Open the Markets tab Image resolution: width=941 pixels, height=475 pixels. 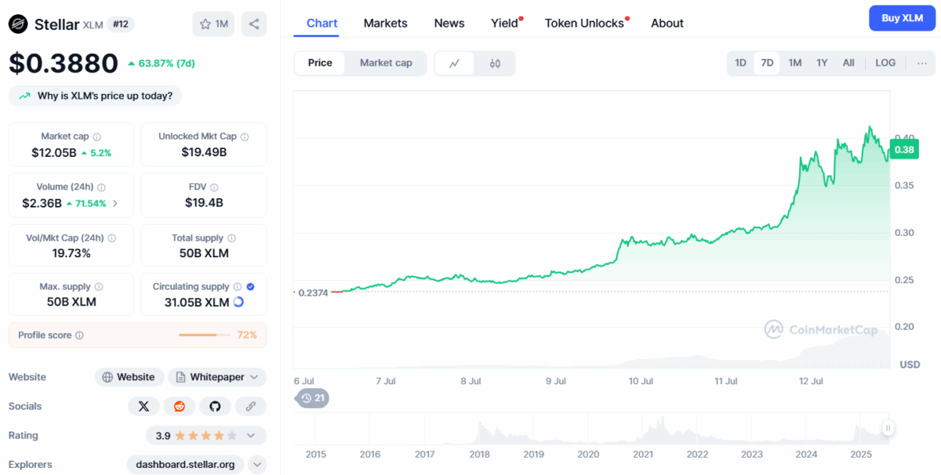coord(385,24)
